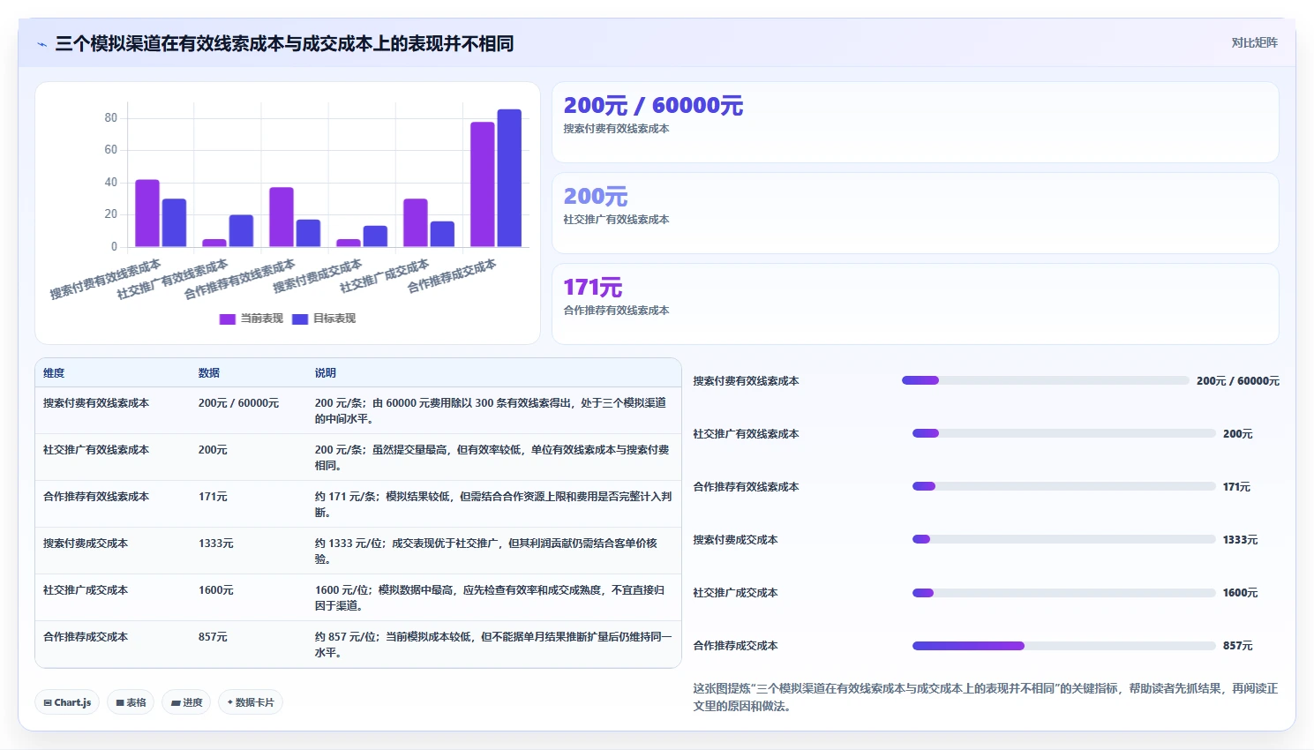Click the 数据 table column header
This screenshot has width=1314, height=750.
(209, 373)
